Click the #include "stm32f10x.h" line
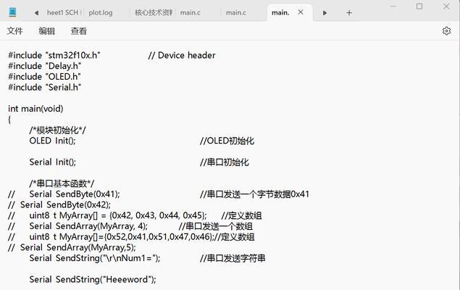The image size is (460, 290). coord(54,55)
